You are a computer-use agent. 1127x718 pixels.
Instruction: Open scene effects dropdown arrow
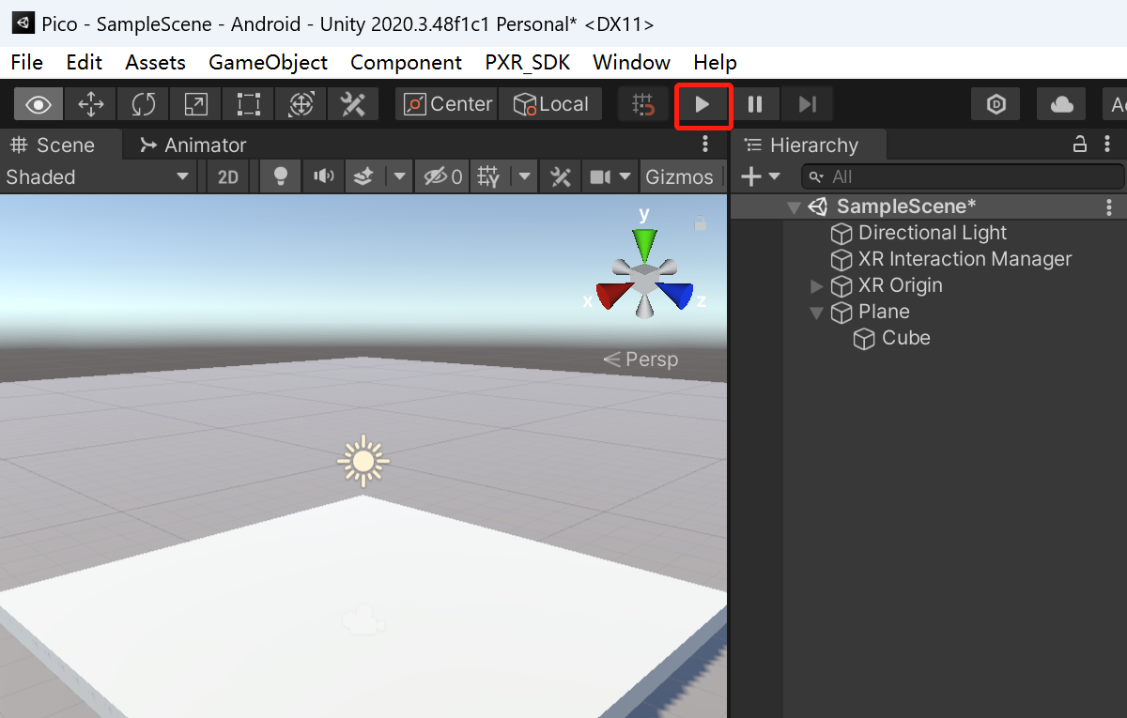[400, 176]
